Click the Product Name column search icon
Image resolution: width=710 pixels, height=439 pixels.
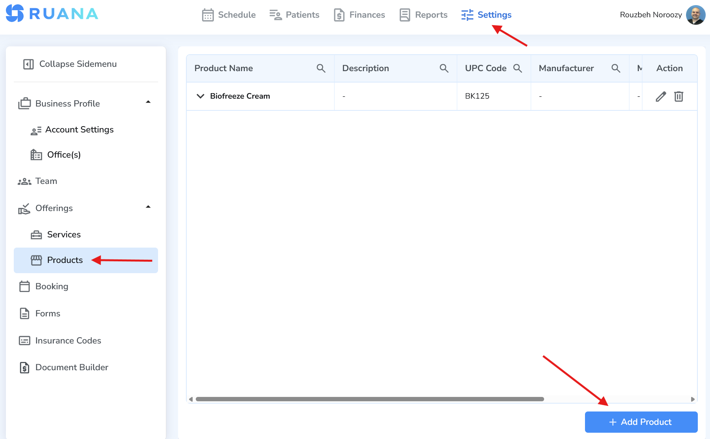321,68
